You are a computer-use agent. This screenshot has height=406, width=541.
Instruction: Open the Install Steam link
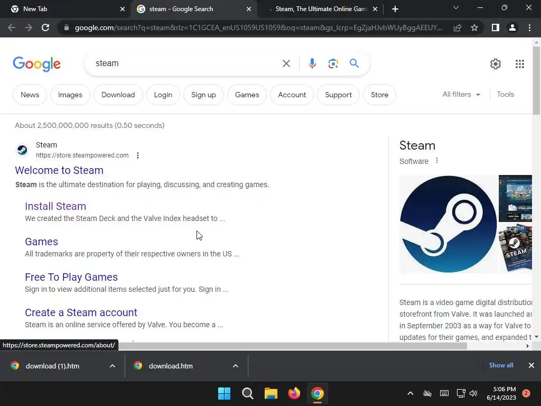pyautogui.click(x=55, y=206)
